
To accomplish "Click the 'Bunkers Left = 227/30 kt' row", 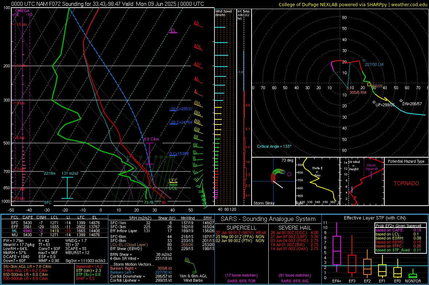I will (141, 272).
